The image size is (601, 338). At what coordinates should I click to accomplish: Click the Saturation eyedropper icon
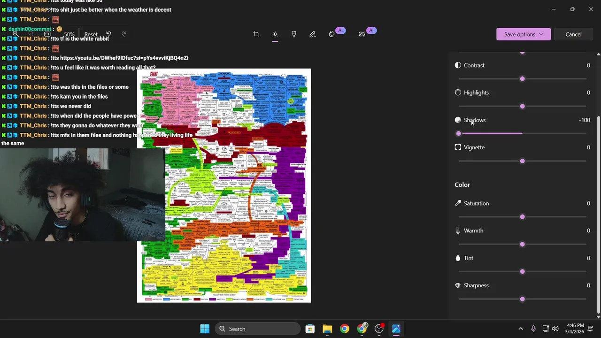pyautogui.click(x=458, y=203)
